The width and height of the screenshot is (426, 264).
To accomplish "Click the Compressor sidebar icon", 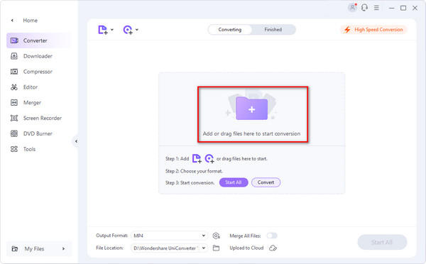I will 14,72.
